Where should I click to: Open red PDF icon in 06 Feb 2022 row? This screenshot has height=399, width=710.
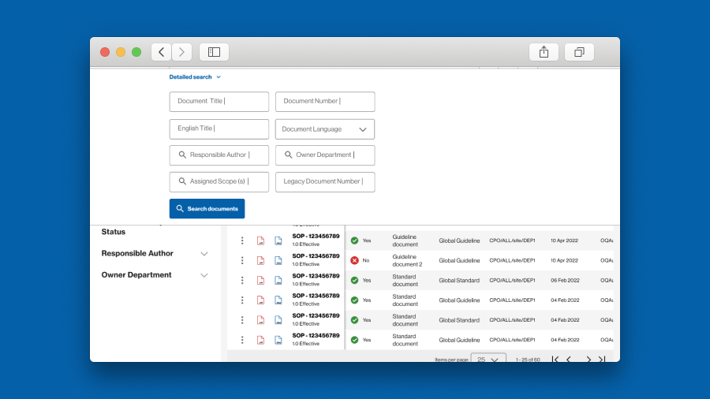point(260,281)
